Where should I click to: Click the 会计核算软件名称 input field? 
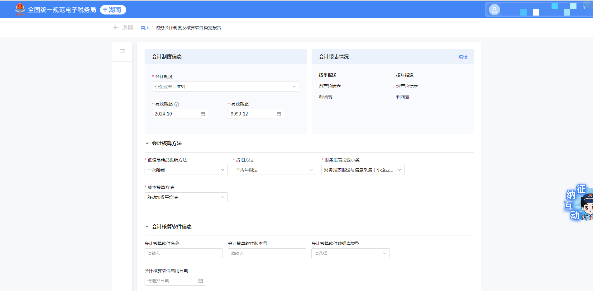[x=184, y=253]
